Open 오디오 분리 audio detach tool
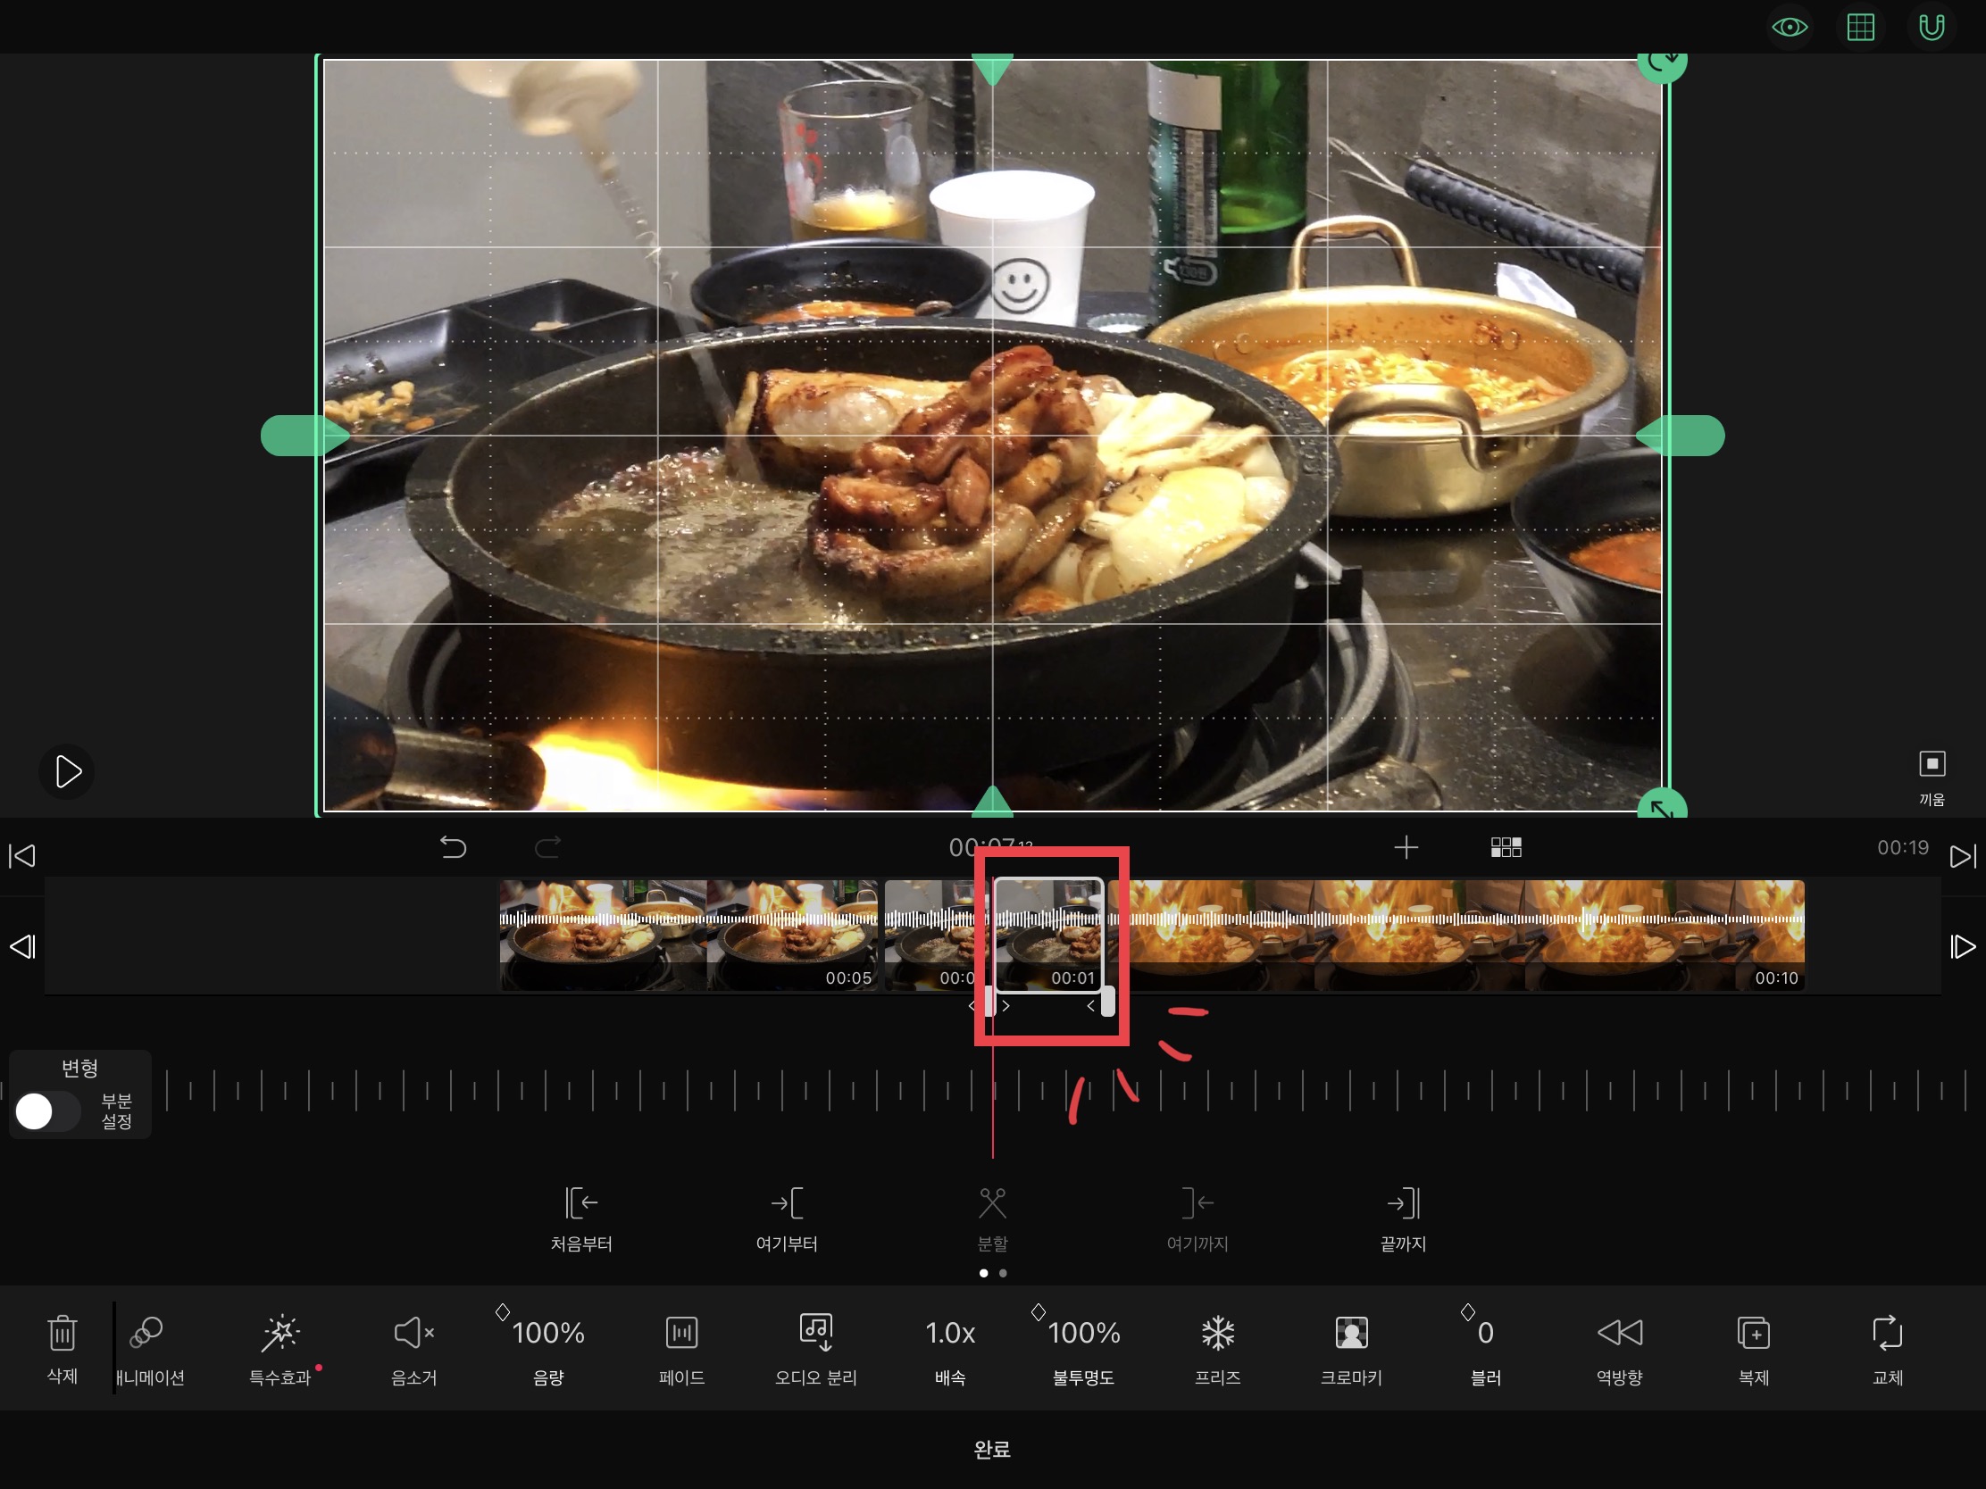 pos(816,1334)
